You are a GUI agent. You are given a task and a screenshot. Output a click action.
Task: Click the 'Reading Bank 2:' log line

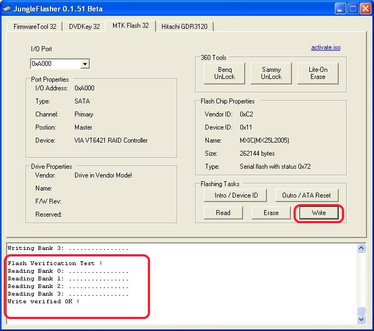click(x=68, y=286)
